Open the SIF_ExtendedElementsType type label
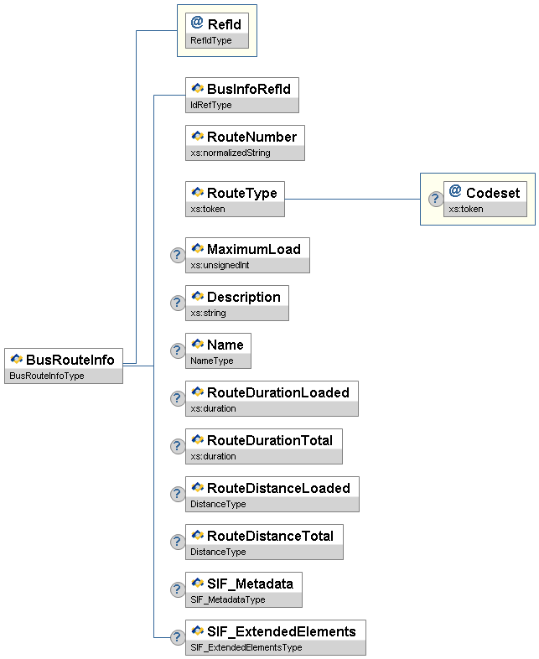Viewport: 539px width, 659px height. click(x=246, y=647)
